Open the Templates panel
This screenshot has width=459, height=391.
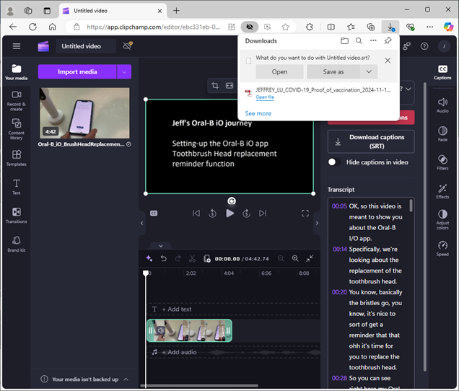[x=17, y=158]
